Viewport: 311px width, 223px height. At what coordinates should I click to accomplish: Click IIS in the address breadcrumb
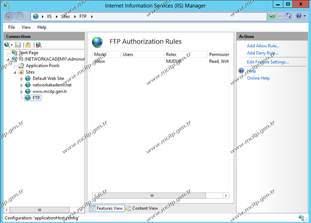coord(49,16)
